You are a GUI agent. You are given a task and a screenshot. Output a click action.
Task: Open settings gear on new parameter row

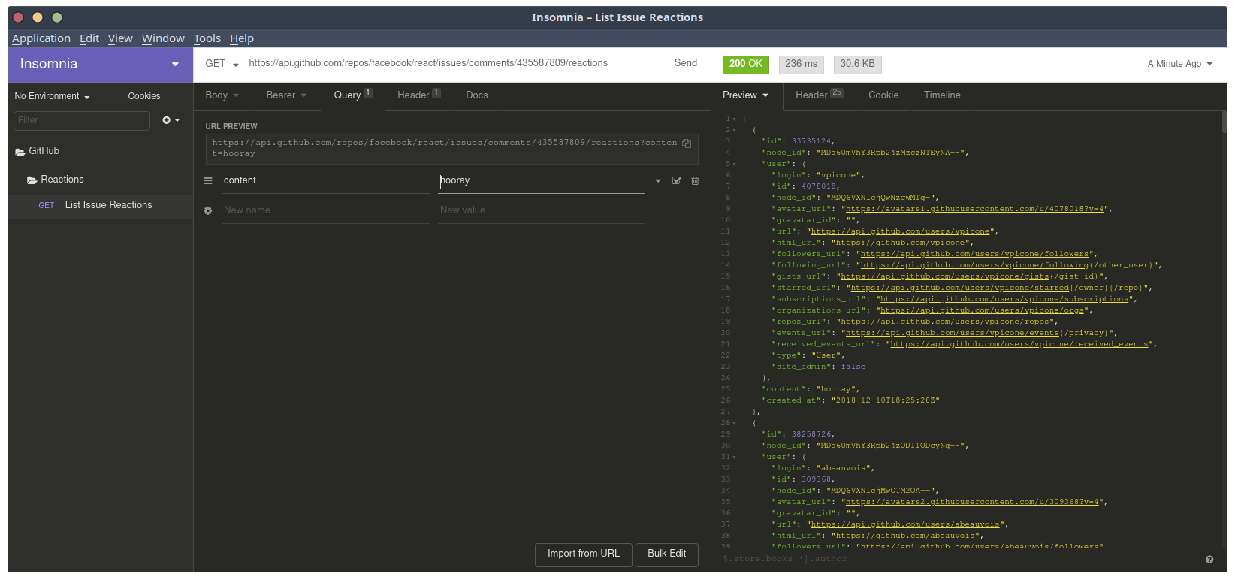pos(208,210)
